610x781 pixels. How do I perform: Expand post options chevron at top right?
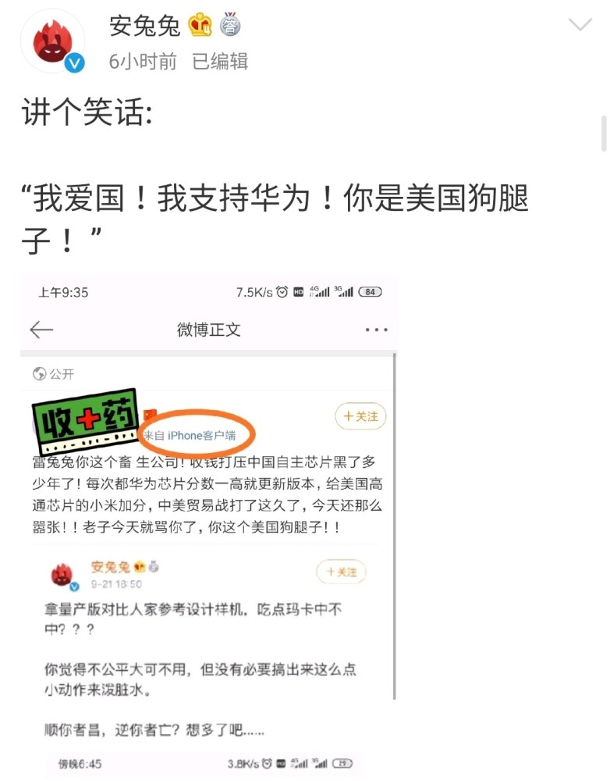pos(580,24)
